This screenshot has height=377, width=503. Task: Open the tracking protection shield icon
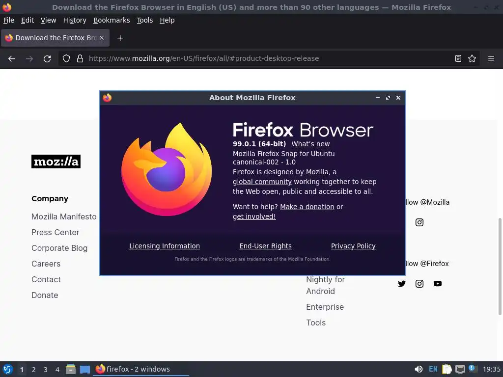click(x=66, y=58)
